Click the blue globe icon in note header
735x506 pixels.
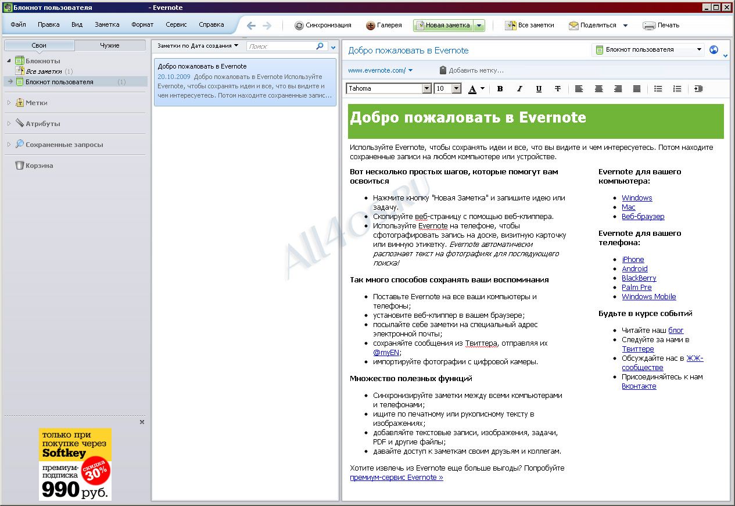(x=714, y=50)
